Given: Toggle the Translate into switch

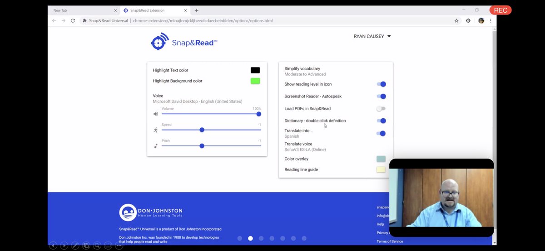Looking at the screenshot, I should (x=381, y=134).
